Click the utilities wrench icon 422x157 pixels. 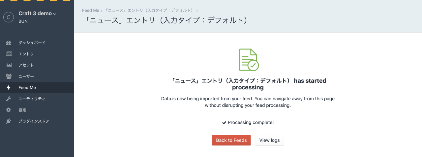pos(9,99)
